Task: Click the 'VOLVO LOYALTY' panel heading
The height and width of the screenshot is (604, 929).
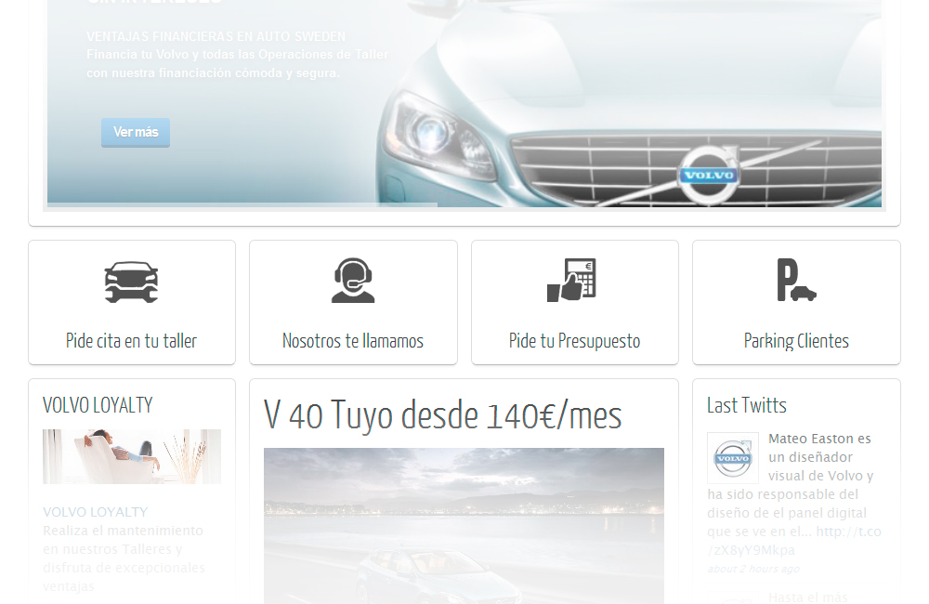Action: click(98, 405)
